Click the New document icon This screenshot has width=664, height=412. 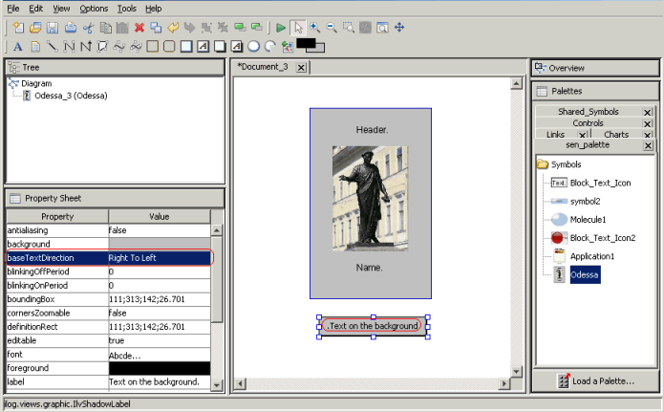click(18, 28)
